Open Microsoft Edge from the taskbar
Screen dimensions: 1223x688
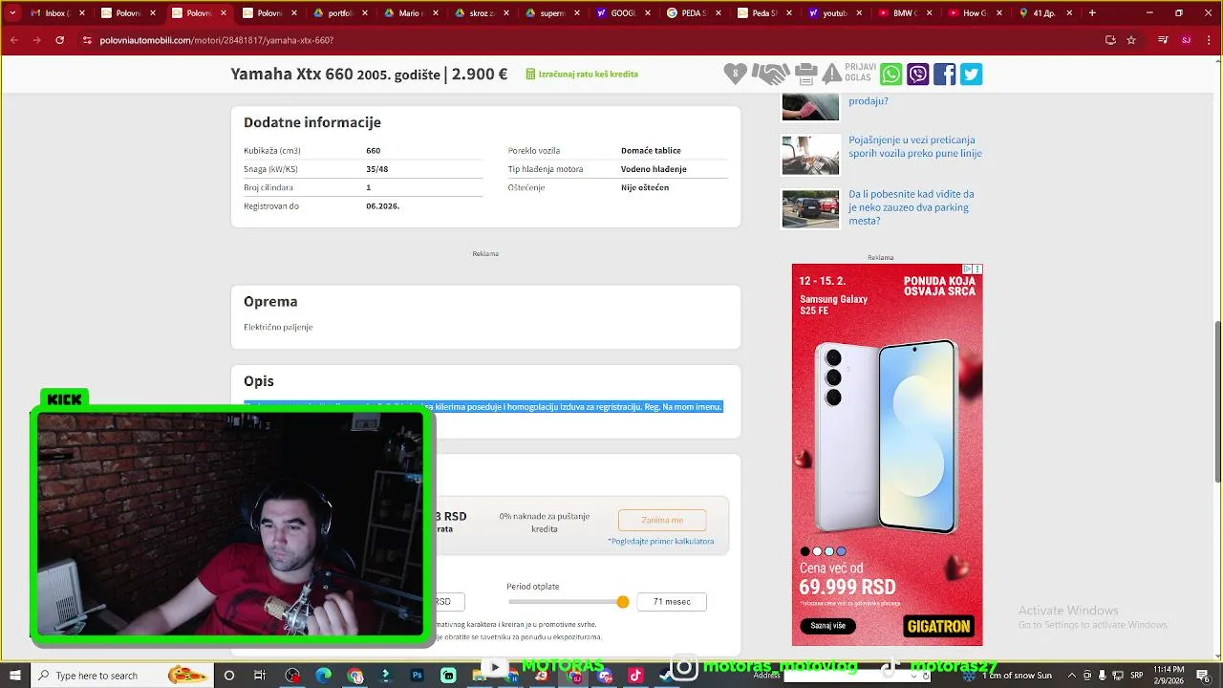click(323, 676)
